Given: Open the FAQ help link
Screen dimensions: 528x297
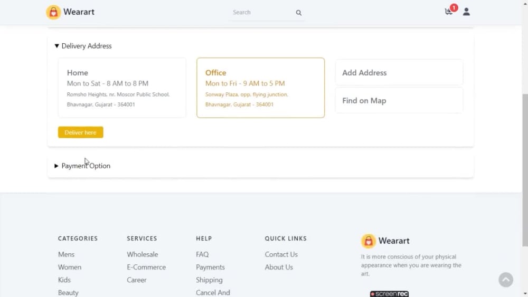Looking at the screenshot, I should (x=202, y=254).
